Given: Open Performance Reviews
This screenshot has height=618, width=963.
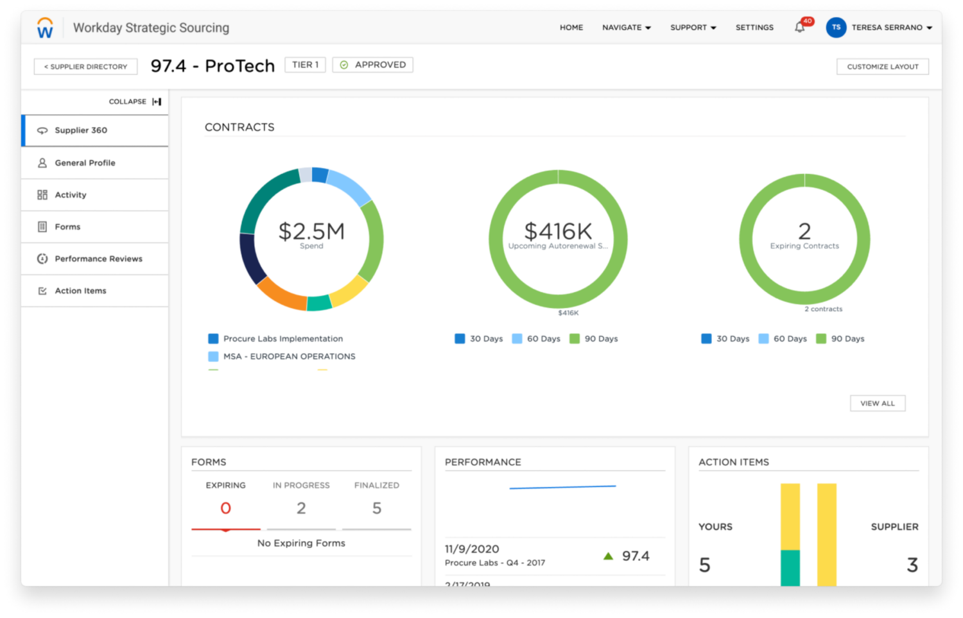Looking at the screenshot, I should click(98, 259).
